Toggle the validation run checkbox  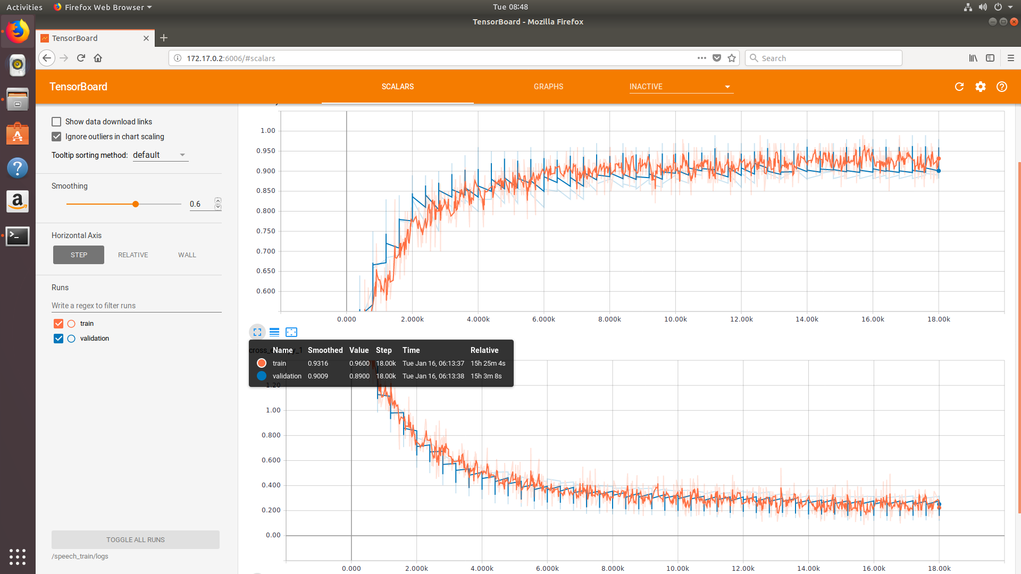pyautogui.click(x=58, y=339)
